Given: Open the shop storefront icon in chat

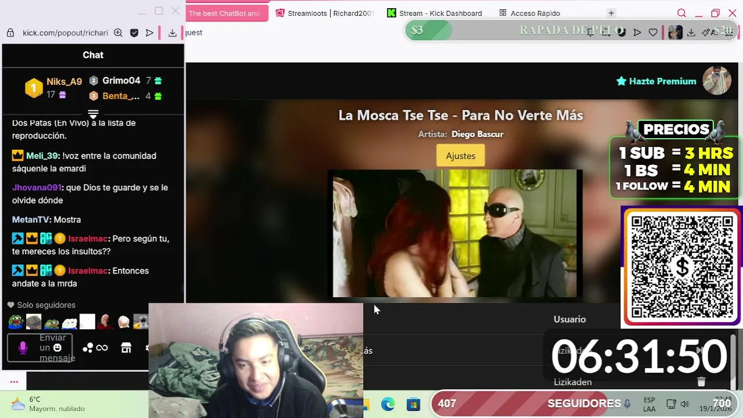Looking at the screenshot, I should [126, 348].
